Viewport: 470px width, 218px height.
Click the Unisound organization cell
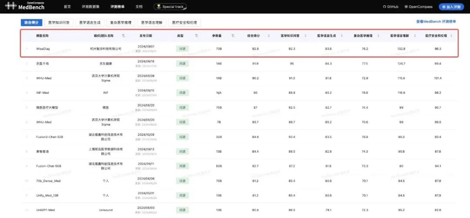click(106, 210)
